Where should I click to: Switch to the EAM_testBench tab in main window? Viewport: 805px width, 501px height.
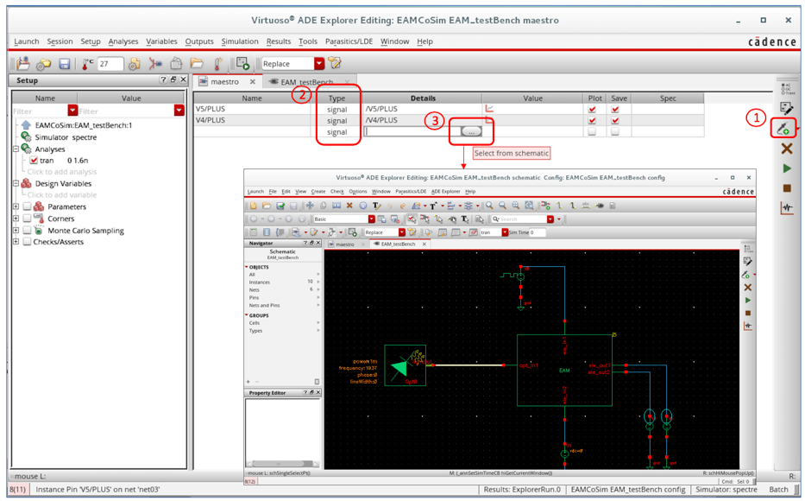tap(306, 82)
